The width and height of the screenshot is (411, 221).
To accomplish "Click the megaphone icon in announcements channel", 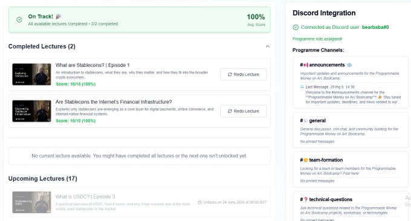I will click(x=306, y=65).
